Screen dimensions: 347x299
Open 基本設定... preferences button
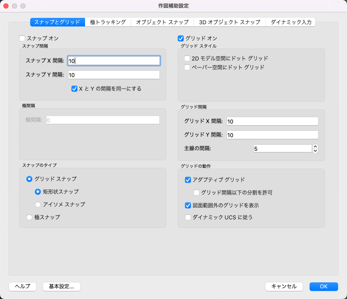tap(62, 287)
